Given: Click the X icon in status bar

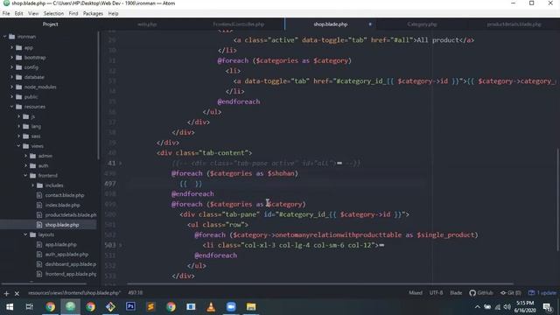Looking at the screenshot, I should (x=17, y=294).
